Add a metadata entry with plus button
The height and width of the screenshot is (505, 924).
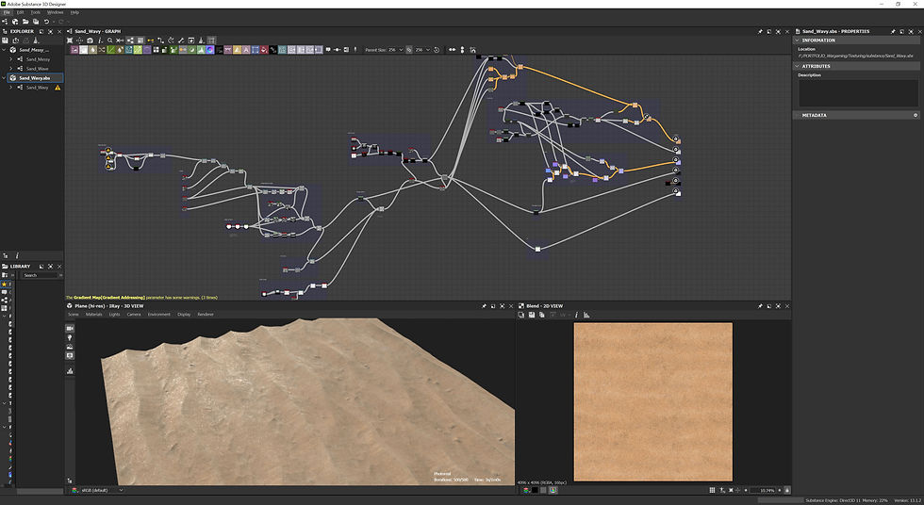tap(916, 115)
